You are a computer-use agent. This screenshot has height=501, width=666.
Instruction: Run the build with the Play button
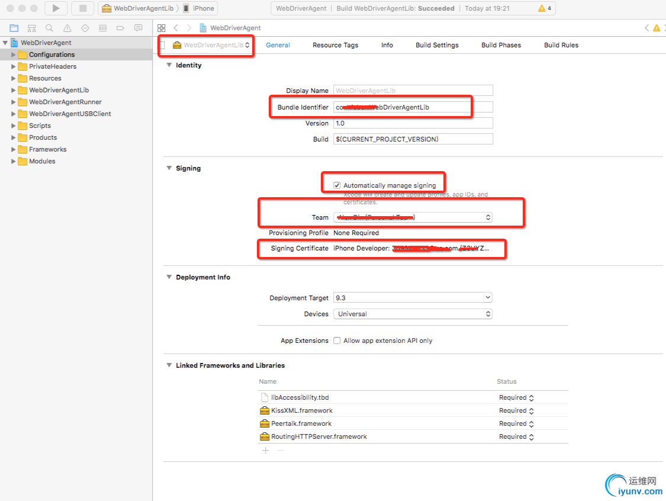tap(56, 8)
